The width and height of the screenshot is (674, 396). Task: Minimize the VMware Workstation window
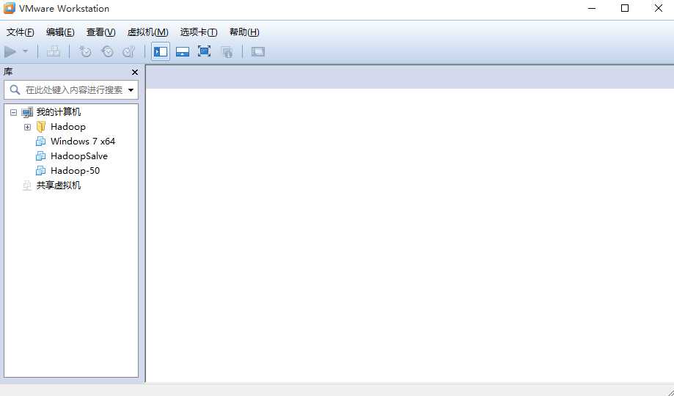[x=592, y=8]
